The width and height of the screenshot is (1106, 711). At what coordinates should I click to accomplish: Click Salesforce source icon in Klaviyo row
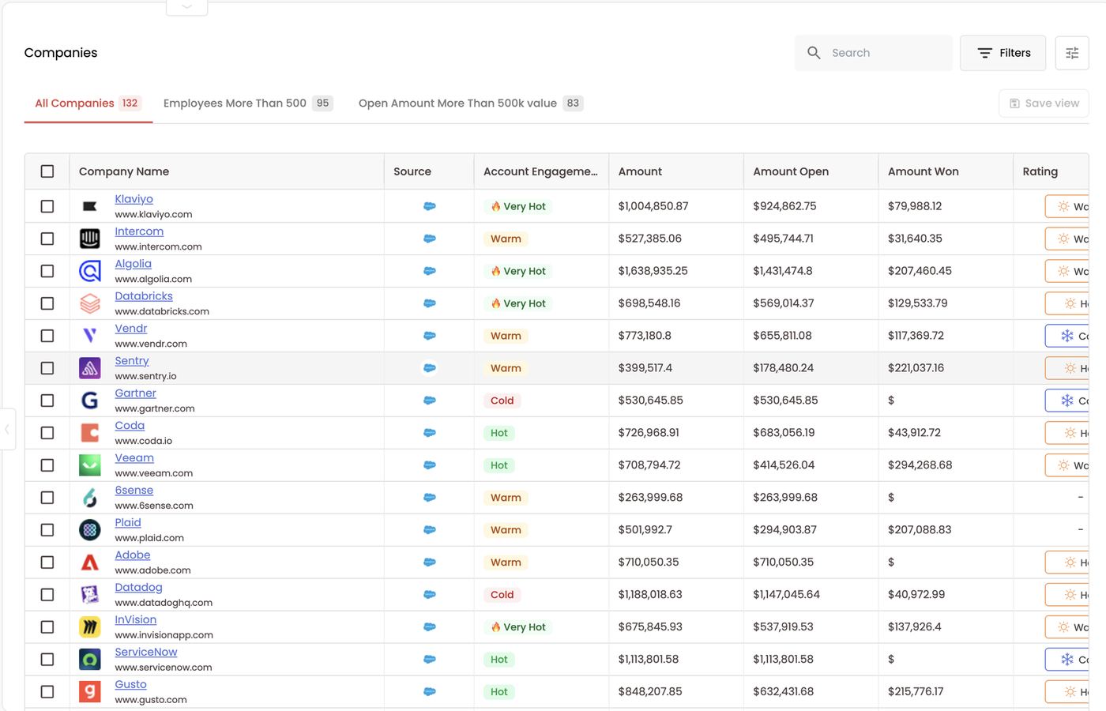tap(430, 206)
